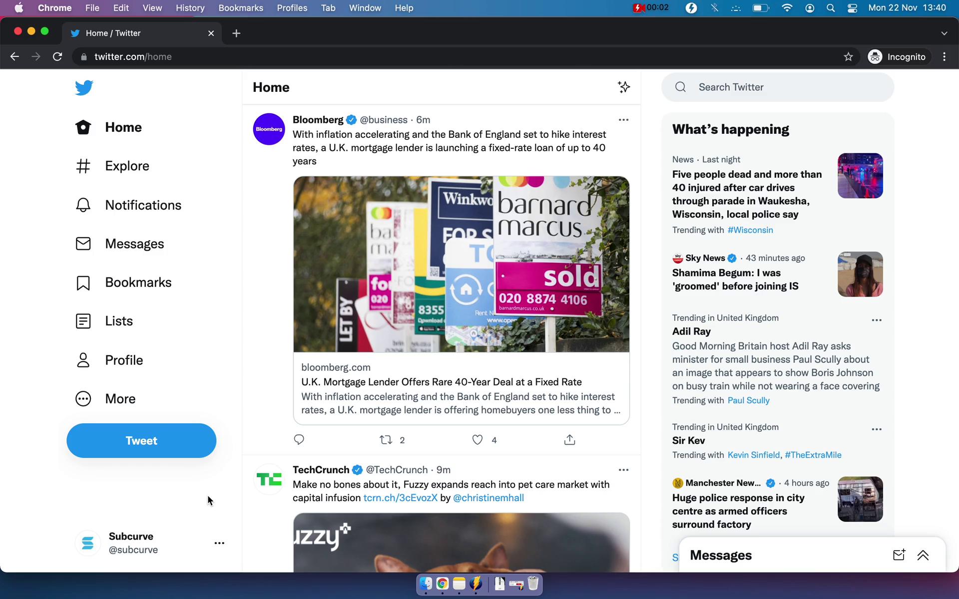The image size is (959, 599).
Task: Go back in browser history
Action: 14,56
